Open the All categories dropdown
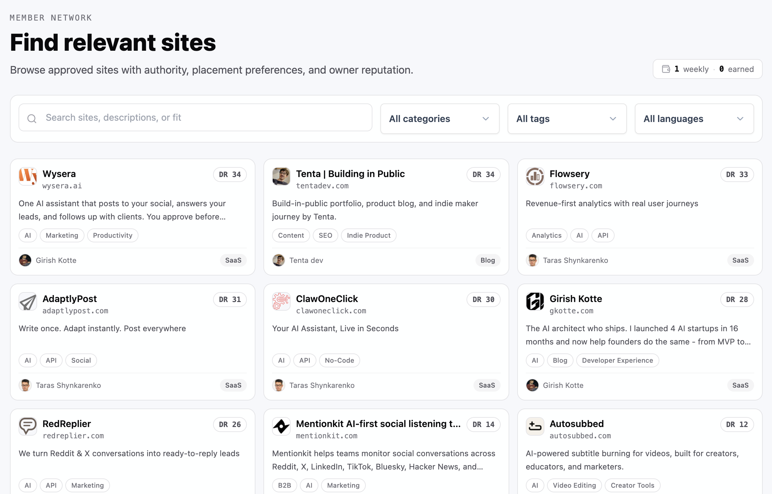Screen dimensions: 772x494 point(440,119)
